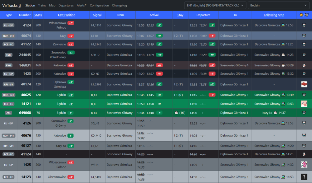Open the Trains page
Viewport: 312px width, 183px height.
[42, 5]
